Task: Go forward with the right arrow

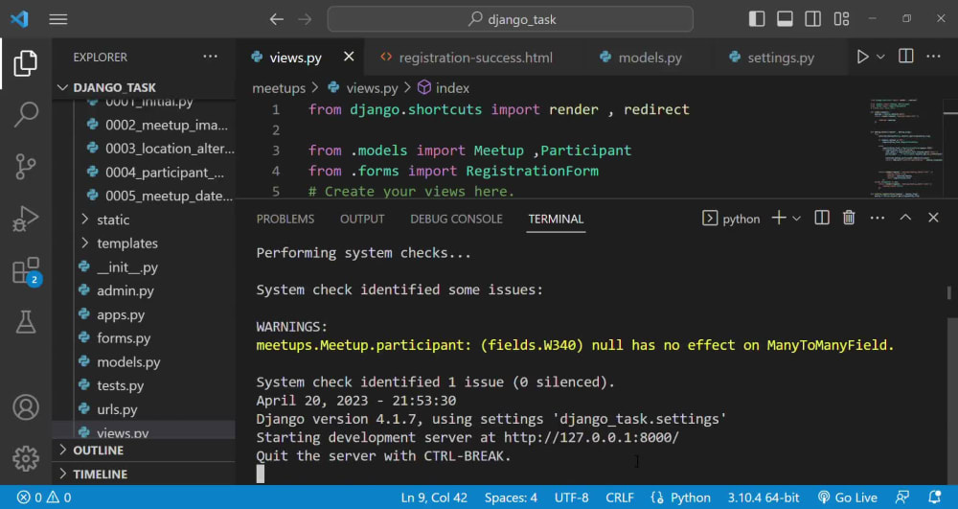Action: [305, 19]
